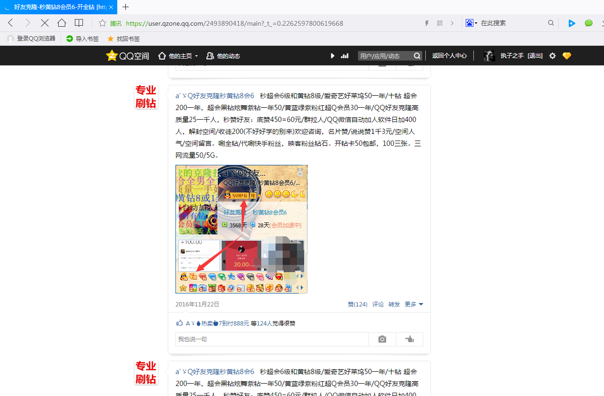Show the page QR code icon
This screenshot has height=396, width=604.
(x=440, y=23)
